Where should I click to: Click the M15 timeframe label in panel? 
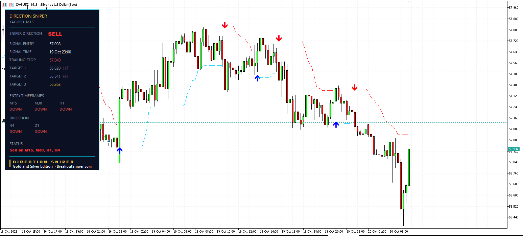[13, 103]
